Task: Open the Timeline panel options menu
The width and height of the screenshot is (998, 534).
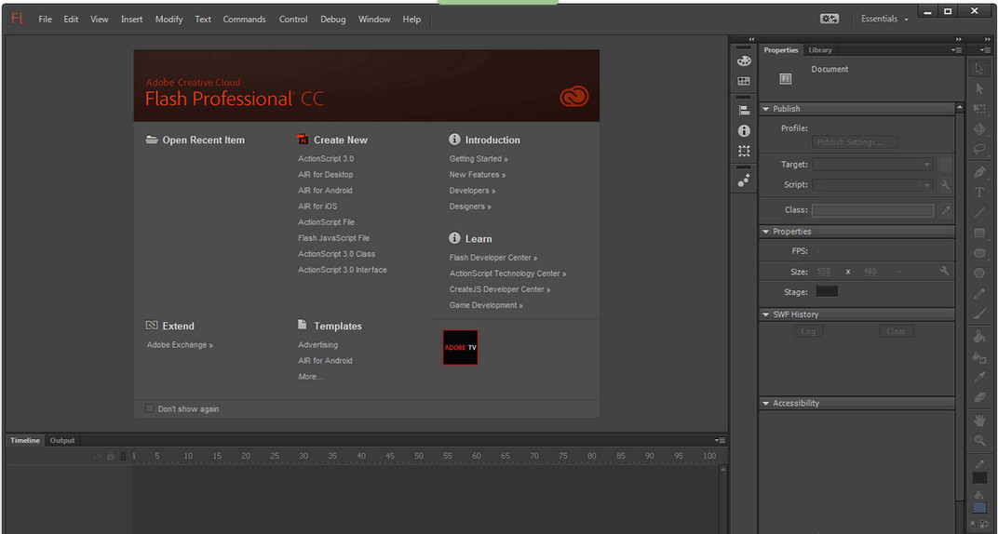Action: tap(720, 440)
